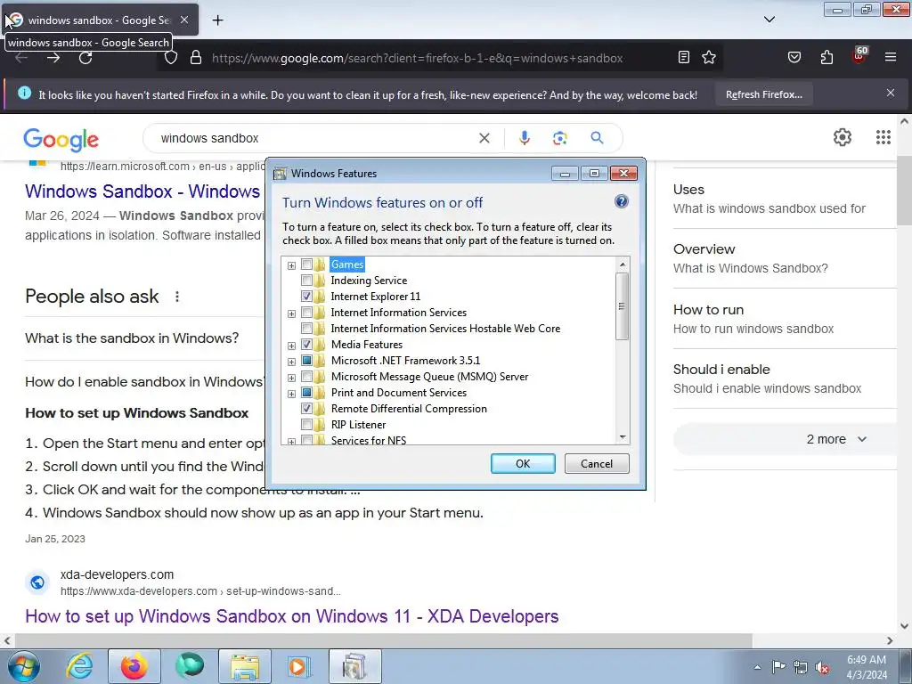The image size is (912, 684).
Task: Open the Firefox extensions puzzle icon
Action: (x=826, y=57)
